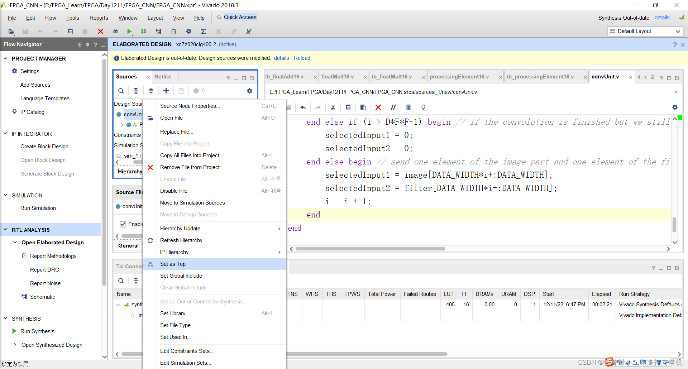Click Add Sources in Project Manager
This screenshot has width=688, height=369.
pyautogui.click(x=35, y=85)
